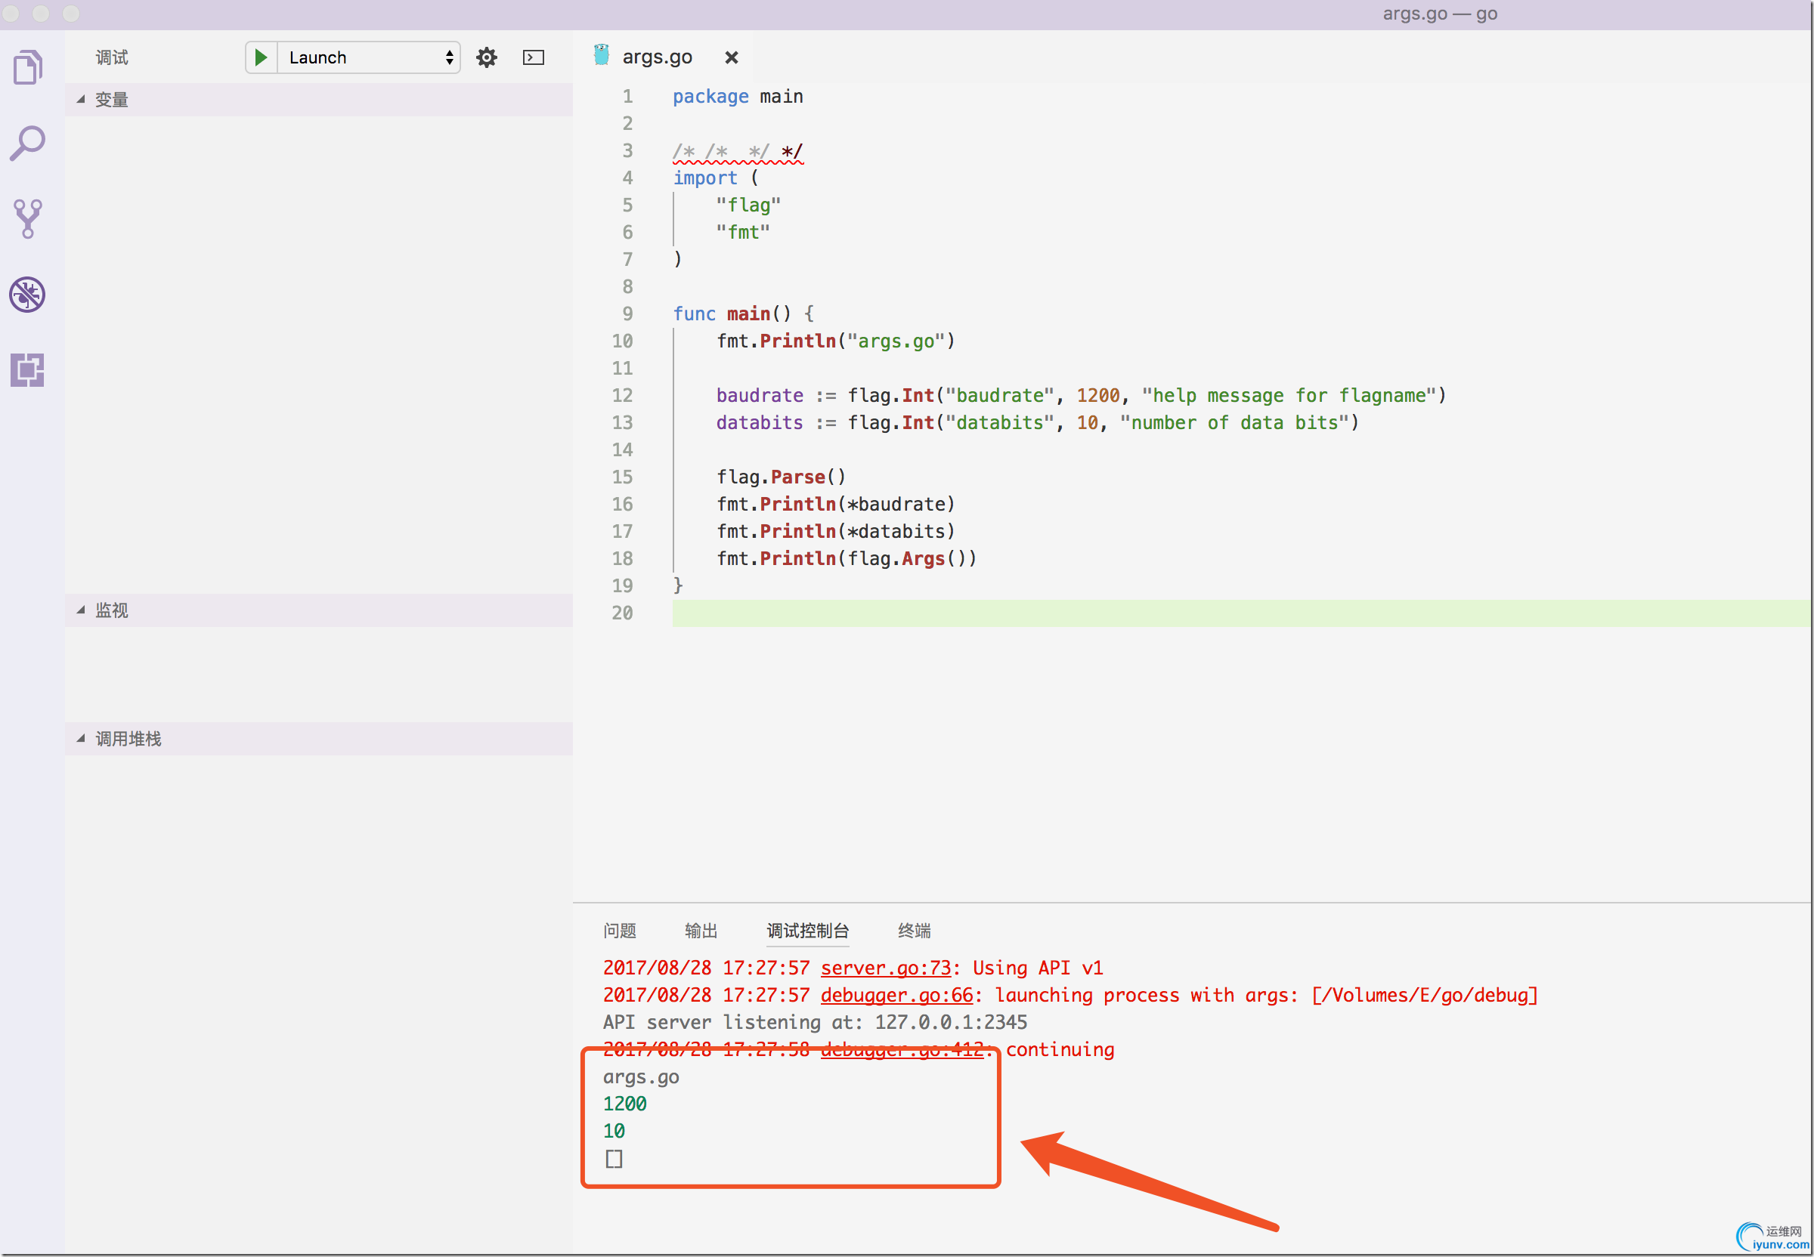This screenshot has height=1257, width=1814.
Task: Open the Launch configuration dropdown
Action: tap(369, 57)
